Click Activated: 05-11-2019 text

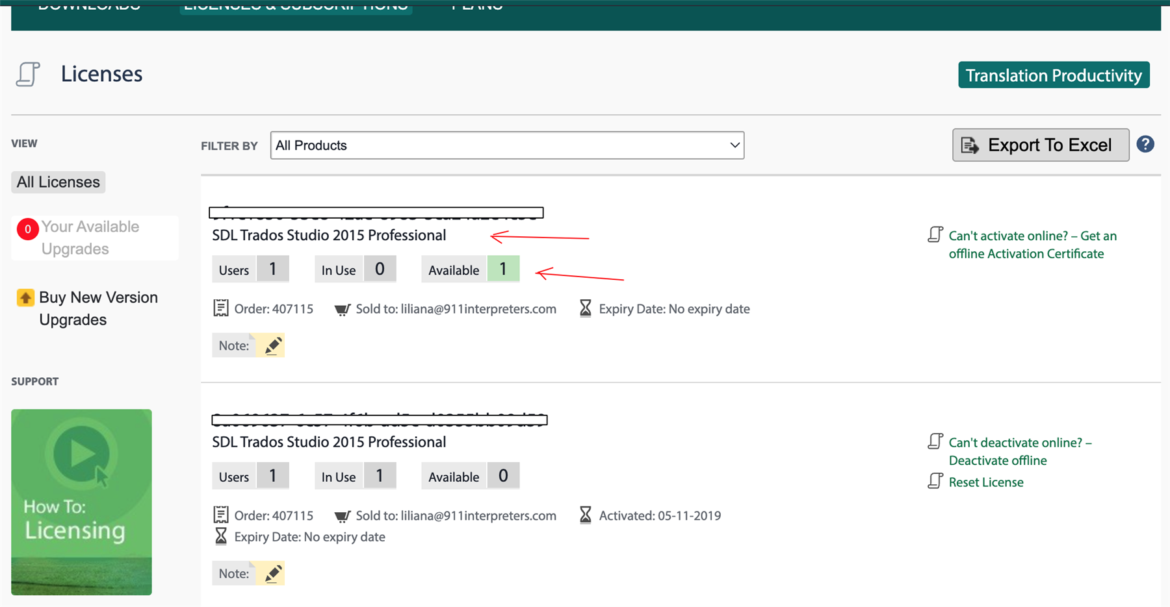point(660,515)
